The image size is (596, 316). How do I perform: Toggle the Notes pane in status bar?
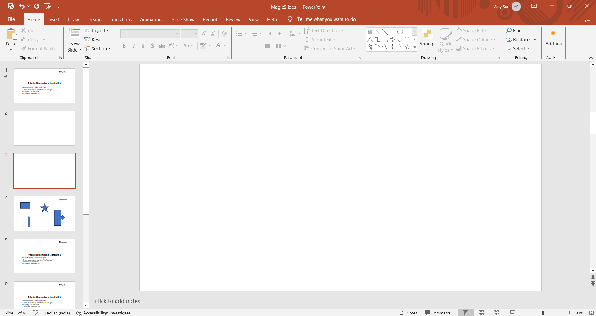(x=409, y=313)
